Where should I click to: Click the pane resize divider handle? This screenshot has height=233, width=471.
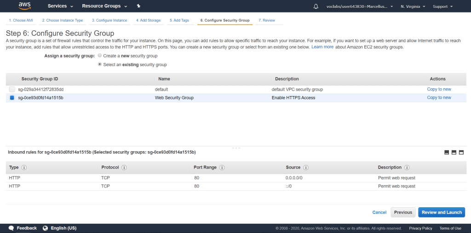(x=236, y=148)
